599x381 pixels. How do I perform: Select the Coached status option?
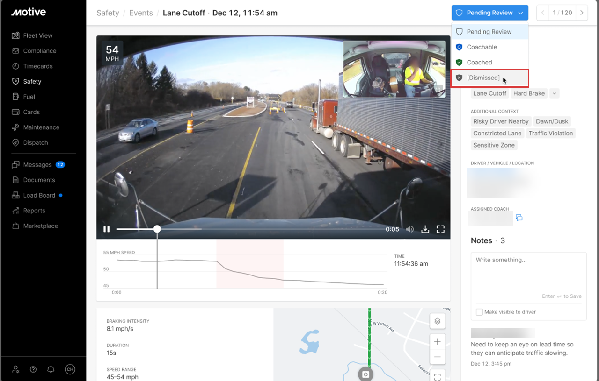(490, 62)
